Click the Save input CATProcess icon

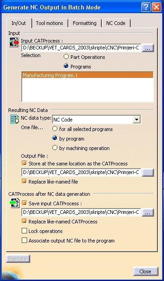coord(14,203)
